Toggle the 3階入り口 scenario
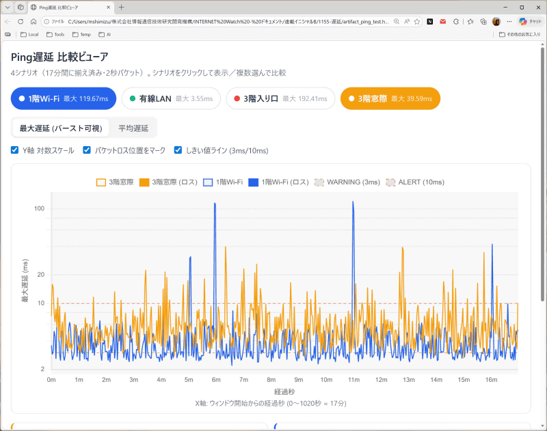 (280, 98)
